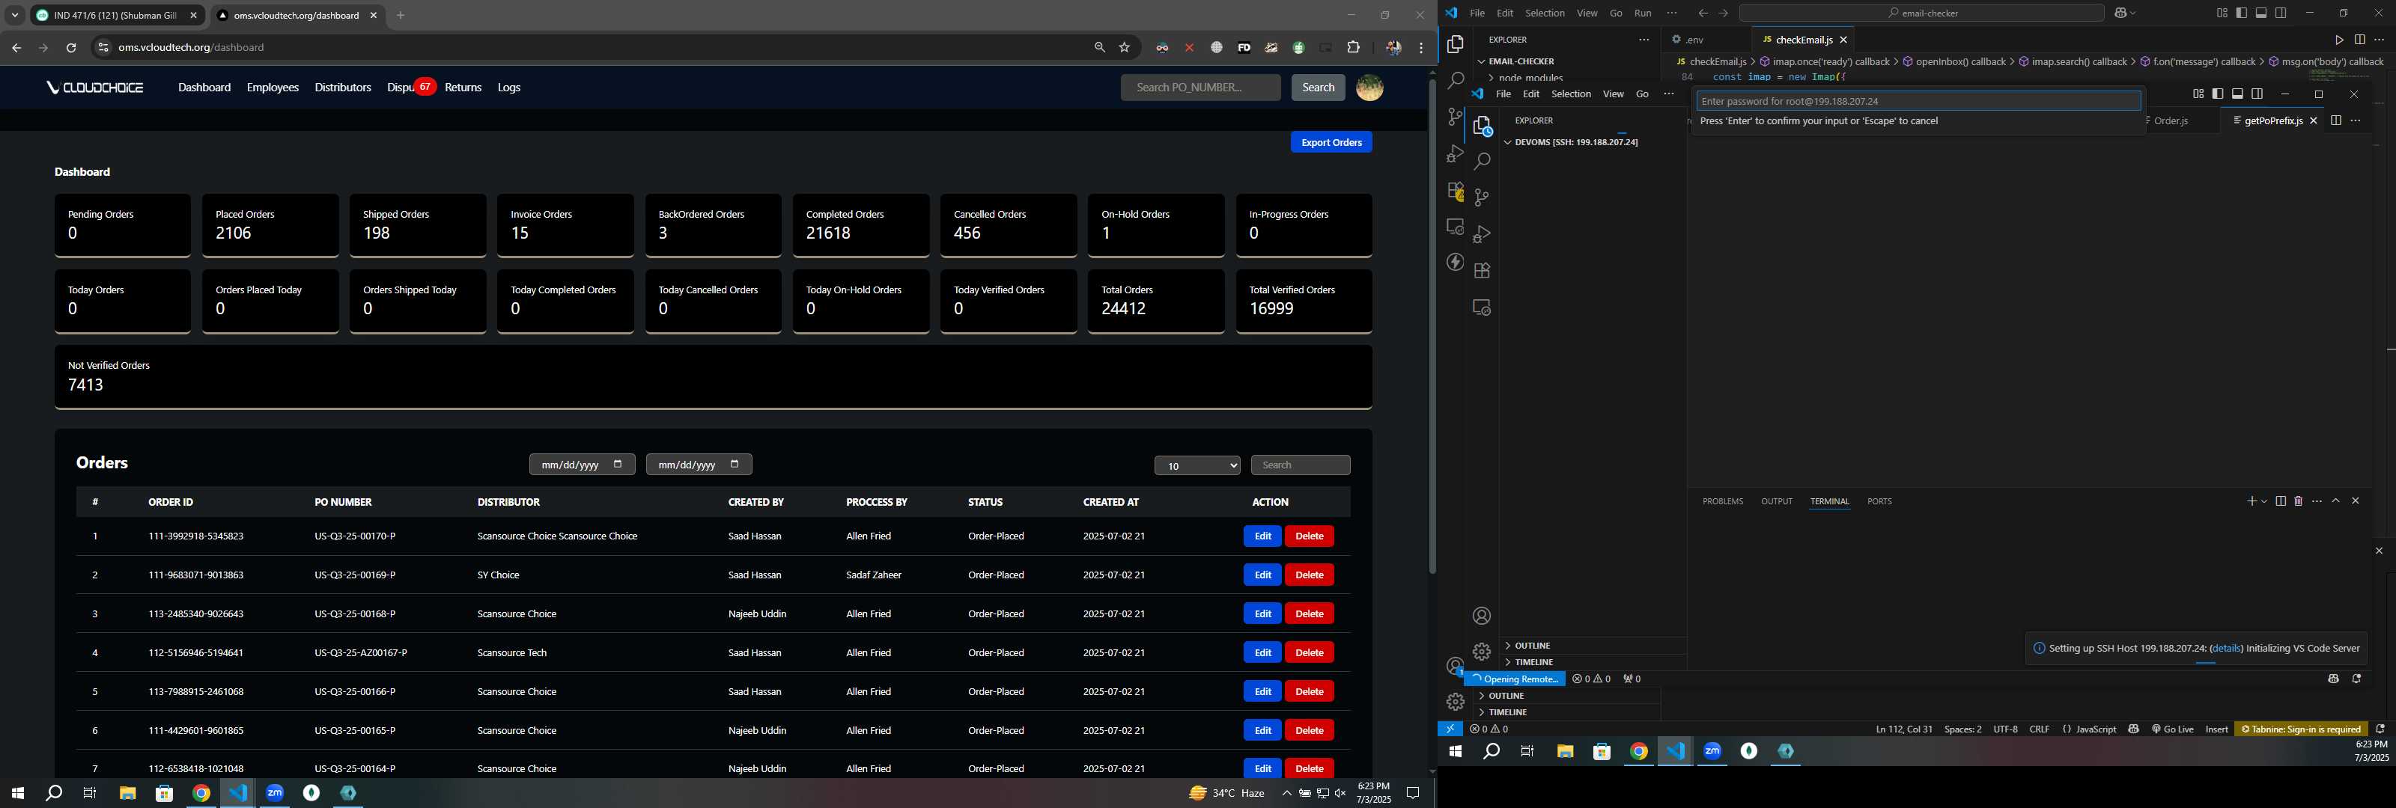This screenshot has width=2396, height=808.
Task: Open the Run menu in email-checker window
Action: pyautogui.click(x=1643, y=13)
